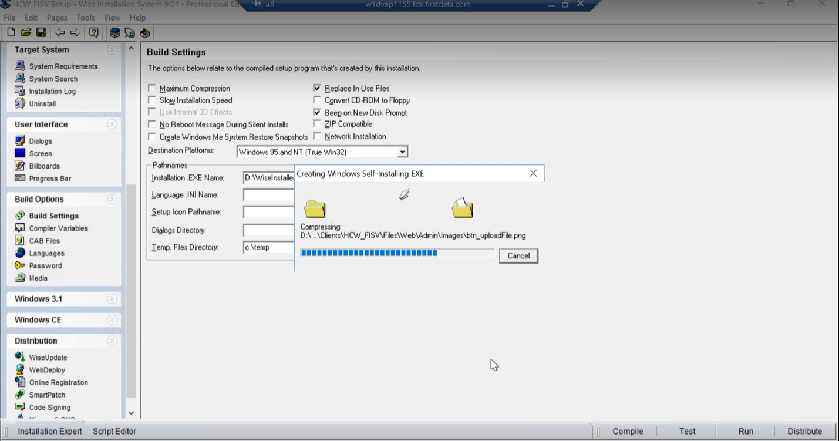Screen dimensions: 839x441
Task: Switch to the Script Editor tab
Action: tap(114, 431)
